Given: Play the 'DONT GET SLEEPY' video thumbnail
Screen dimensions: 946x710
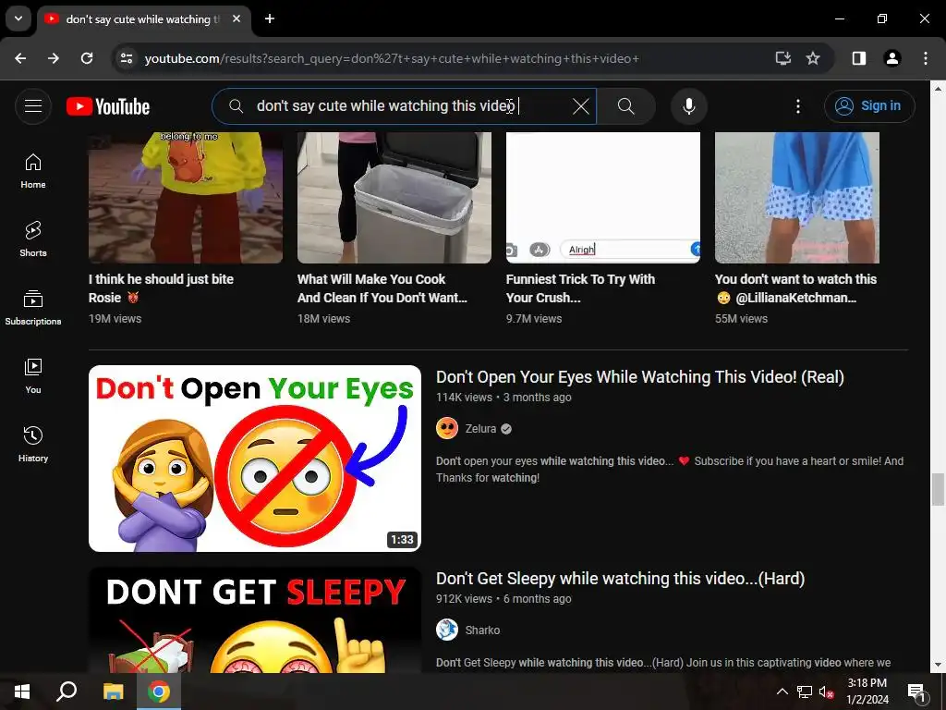Looking at the screenshot, I should [255, 620].
